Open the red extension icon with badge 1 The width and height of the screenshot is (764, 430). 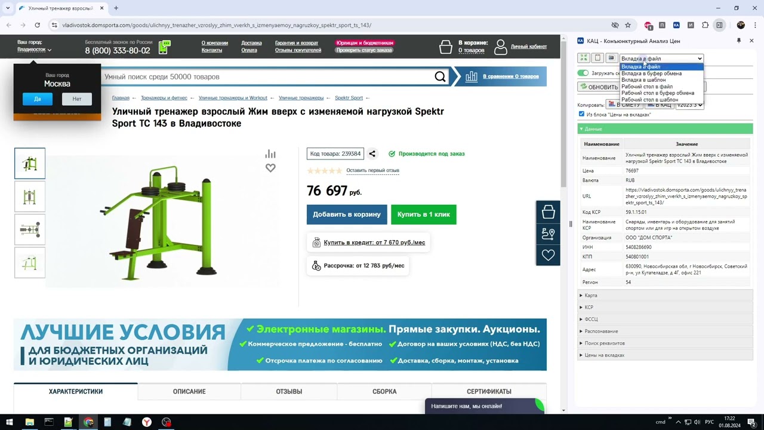point(648,25)
